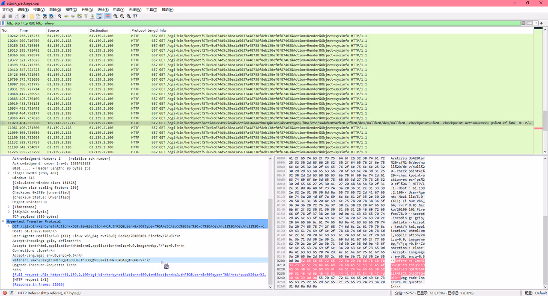This screenshot has height=296, width=548.
Task: Click the start capture shark fin icon
Action: (4, 16)
